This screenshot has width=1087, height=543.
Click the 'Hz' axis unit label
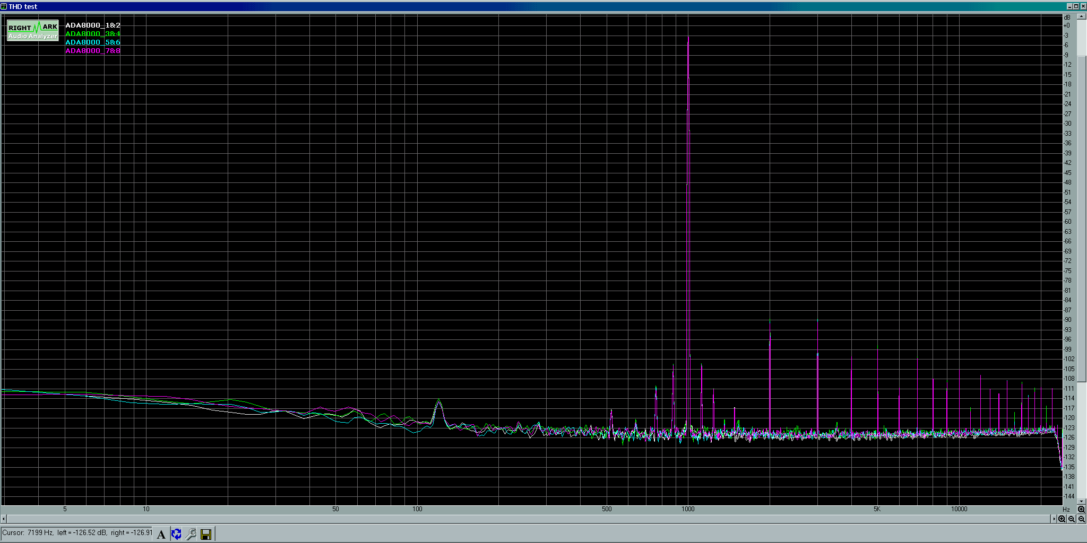(1066, 509)
